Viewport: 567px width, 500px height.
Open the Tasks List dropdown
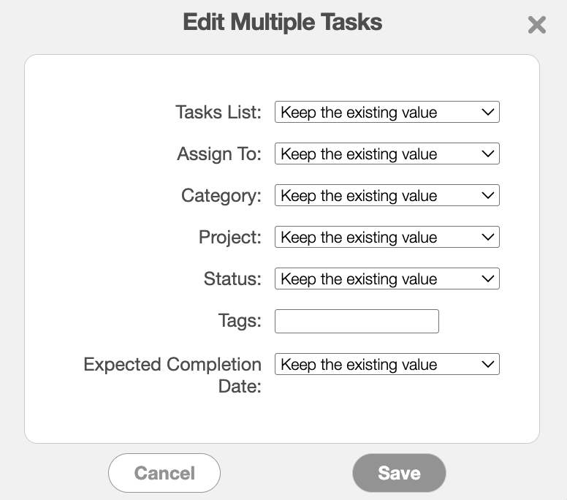point(387,112)
